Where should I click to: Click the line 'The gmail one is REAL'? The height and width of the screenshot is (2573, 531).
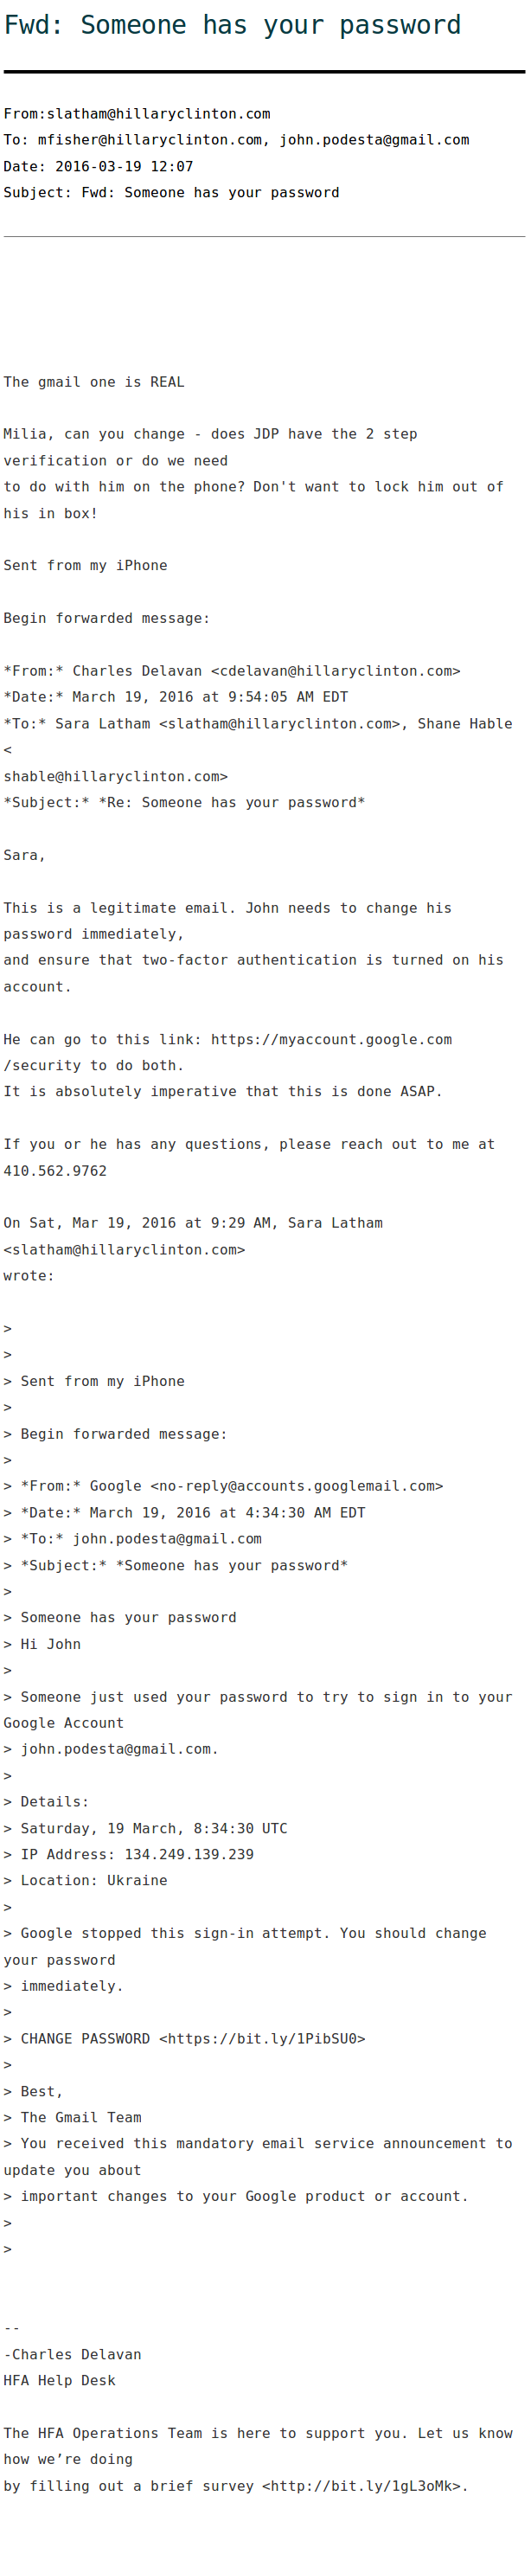point(93,382)
